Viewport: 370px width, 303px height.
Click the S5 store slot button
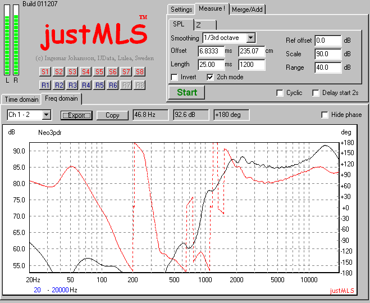(99, 71)
